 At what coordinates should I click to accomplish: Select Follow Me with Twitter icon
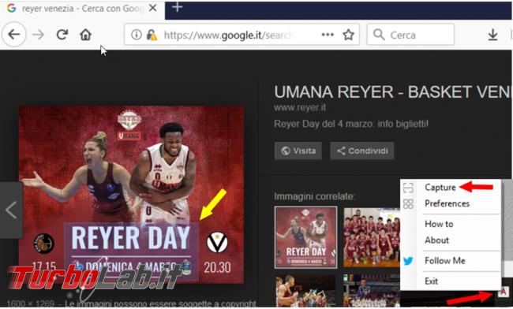[444, 261]
